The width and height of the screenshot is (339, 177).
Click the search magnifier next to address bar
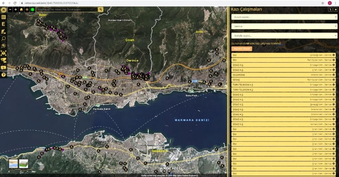pyautogui.click(x=100, y=9)
